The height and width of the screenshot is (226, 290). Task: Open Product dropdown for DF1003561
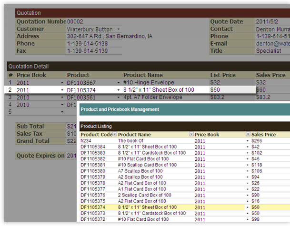click(119, 97)
